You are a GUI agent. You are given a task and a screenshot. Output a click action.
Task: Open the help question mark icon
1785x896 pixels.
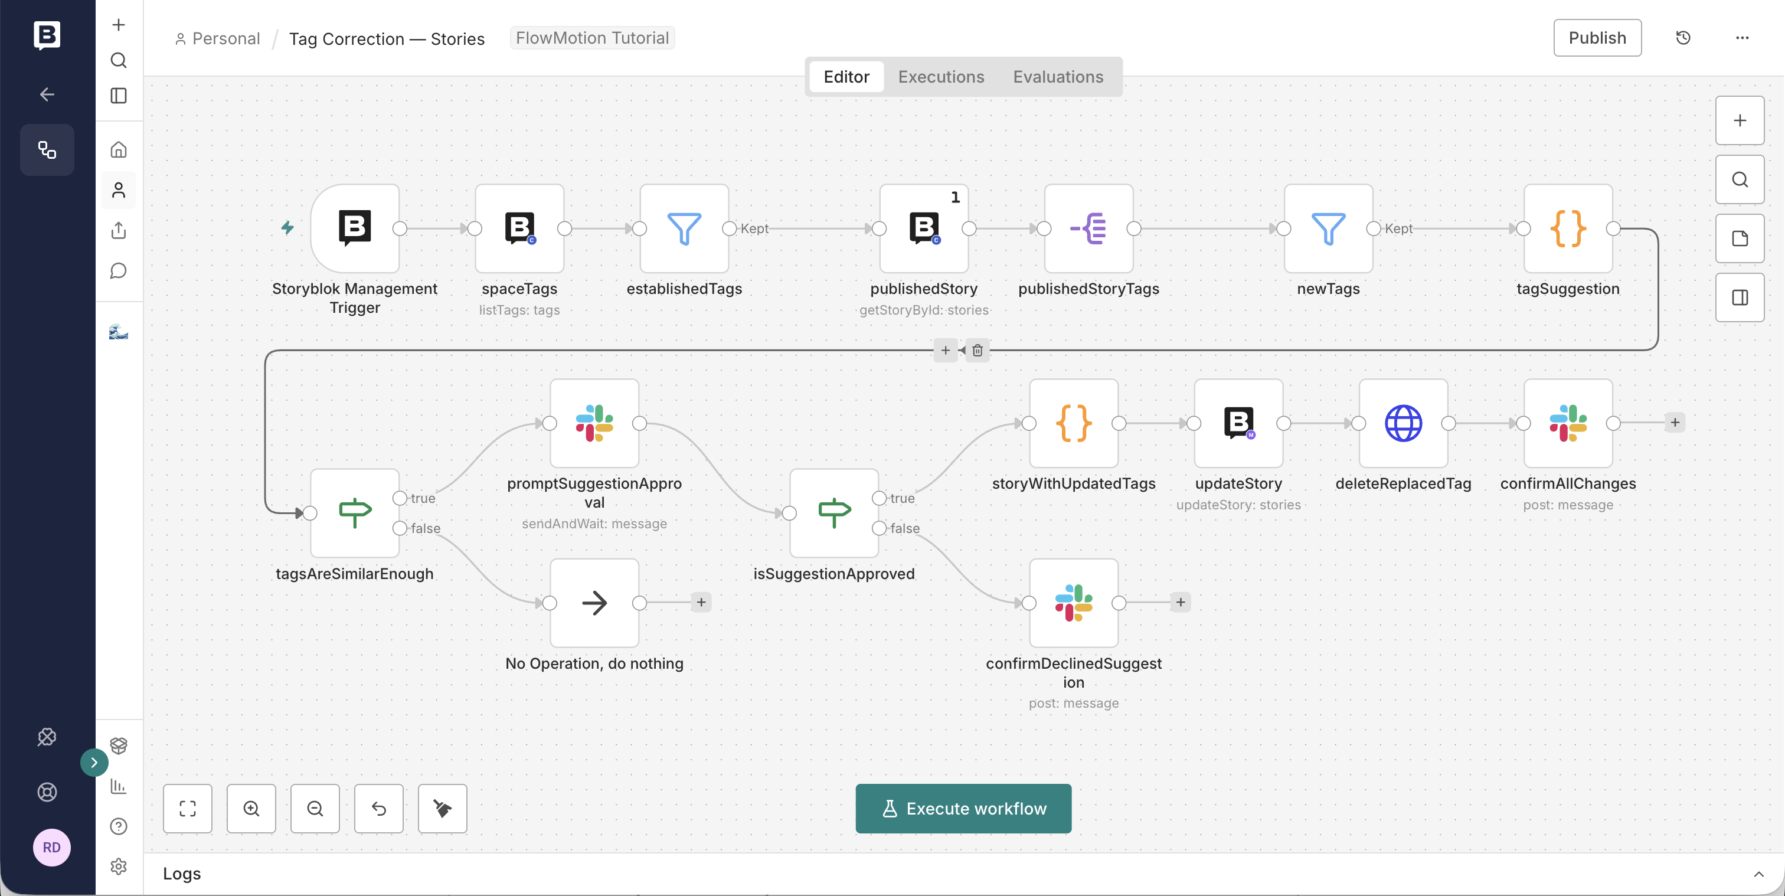pos(119,826)
